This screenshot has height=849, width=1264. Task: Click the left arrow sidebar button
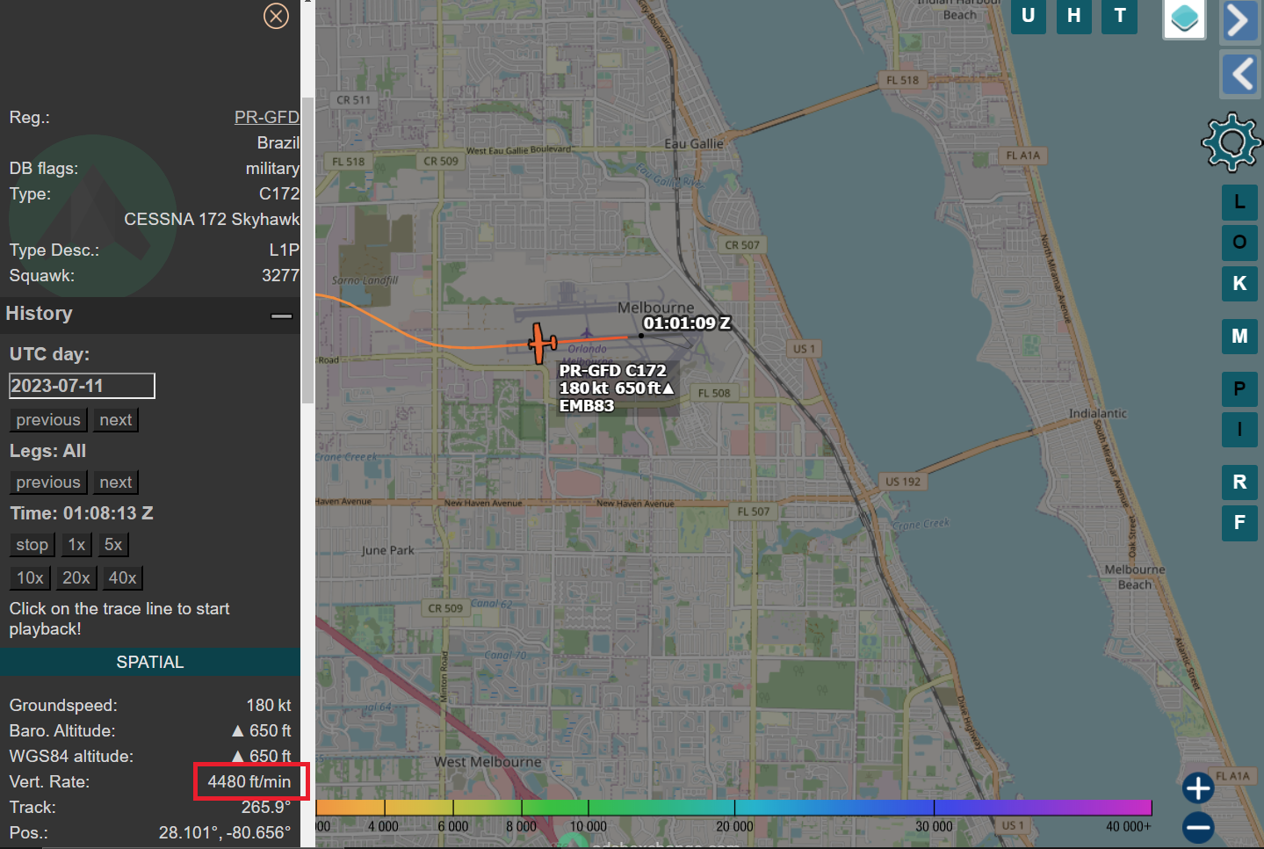pyautogui.click(x=1239, y=74)
